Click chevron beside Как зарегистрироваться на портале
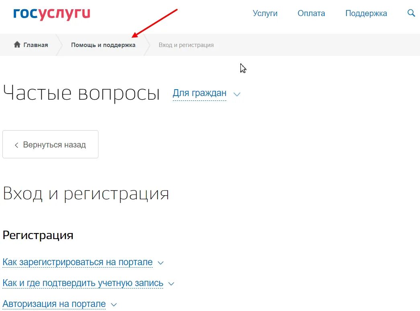420x311 pixels. 161,263
